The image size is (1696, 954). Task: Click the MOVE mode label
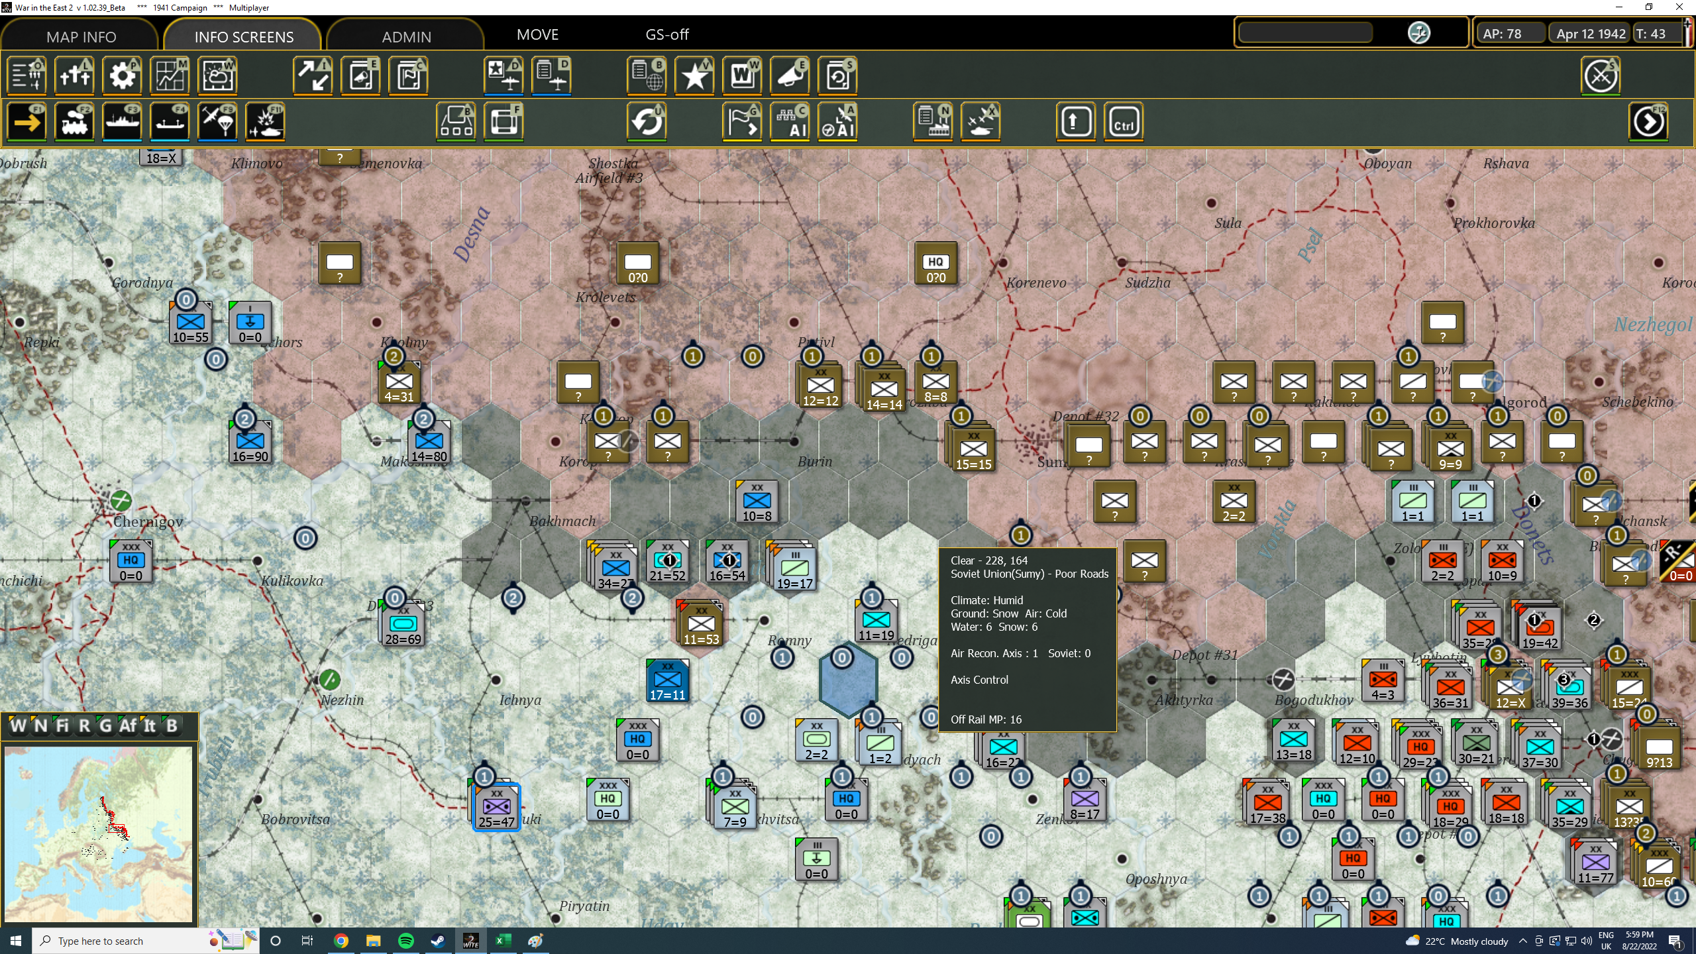[x=537, y=34]
